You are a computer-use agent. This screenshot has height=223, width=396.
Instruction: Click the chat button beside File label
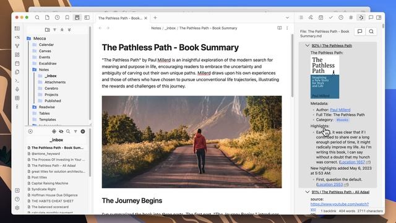[360, 32]
